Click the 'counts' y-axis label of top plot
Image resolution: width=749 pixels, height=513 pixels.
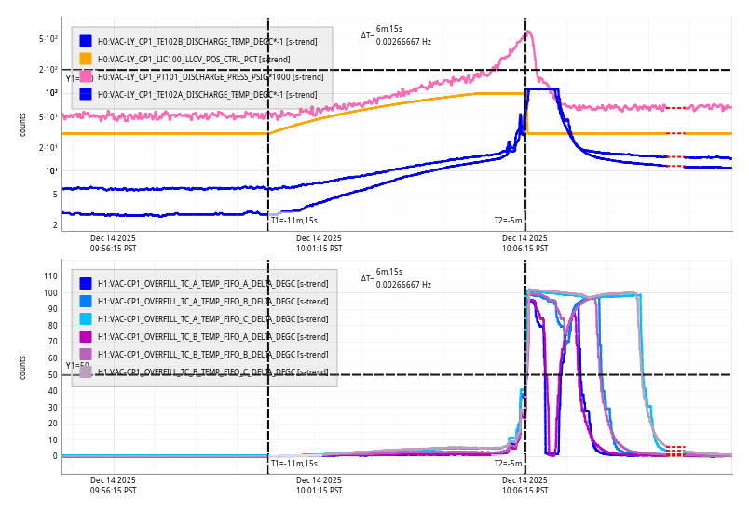pos(23,125)
